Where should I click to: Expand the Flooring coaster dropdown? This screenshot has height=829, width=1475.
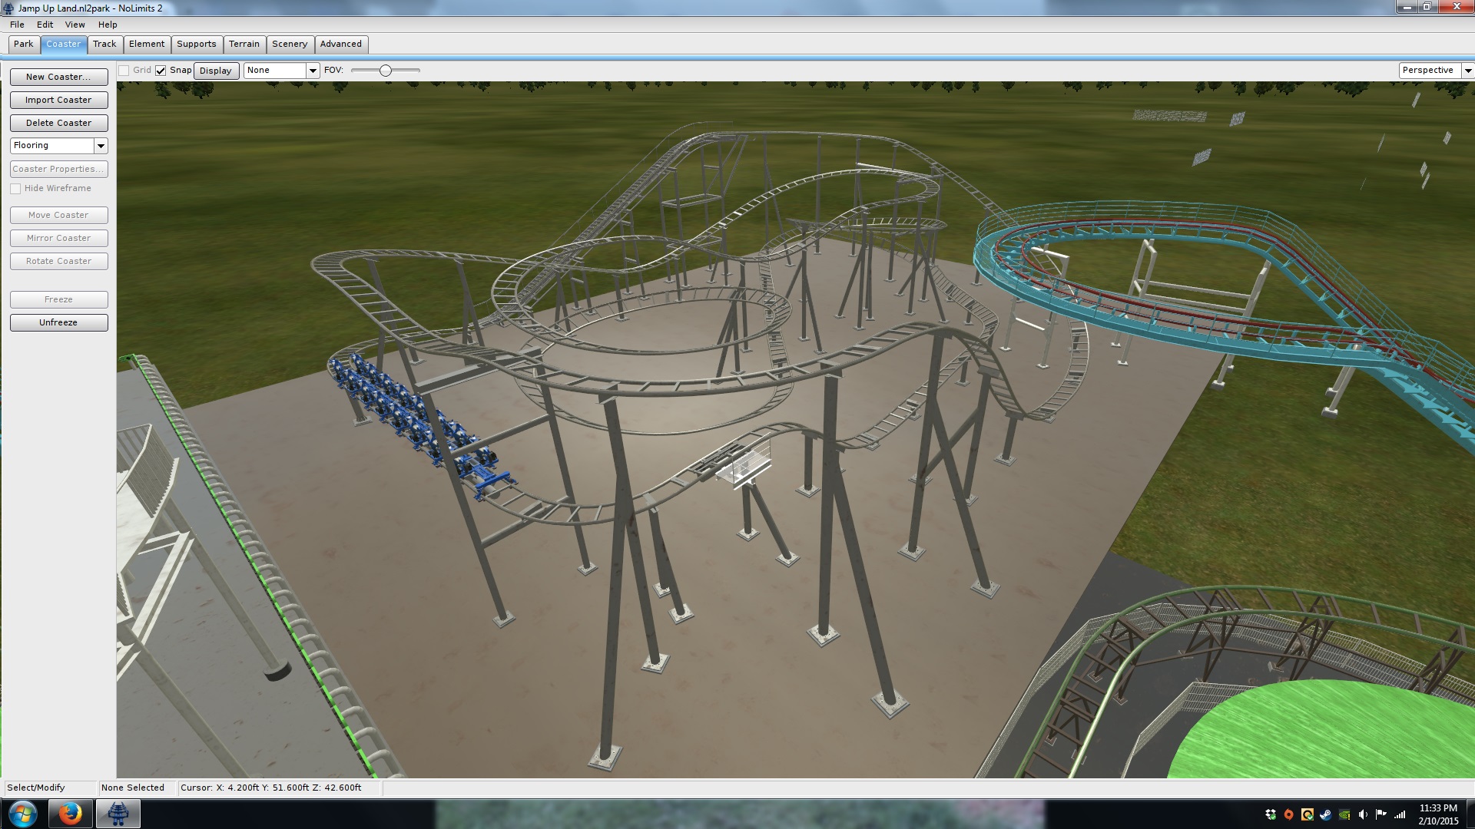(101, 146)
